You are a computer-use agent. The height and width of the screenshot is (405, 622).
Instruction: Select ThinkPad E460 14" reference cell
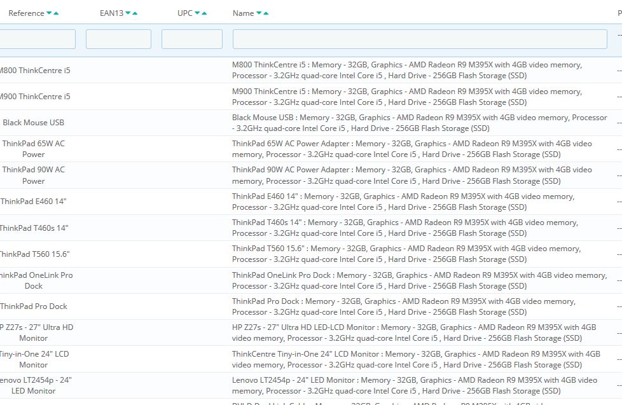click(x=33, y=202)
